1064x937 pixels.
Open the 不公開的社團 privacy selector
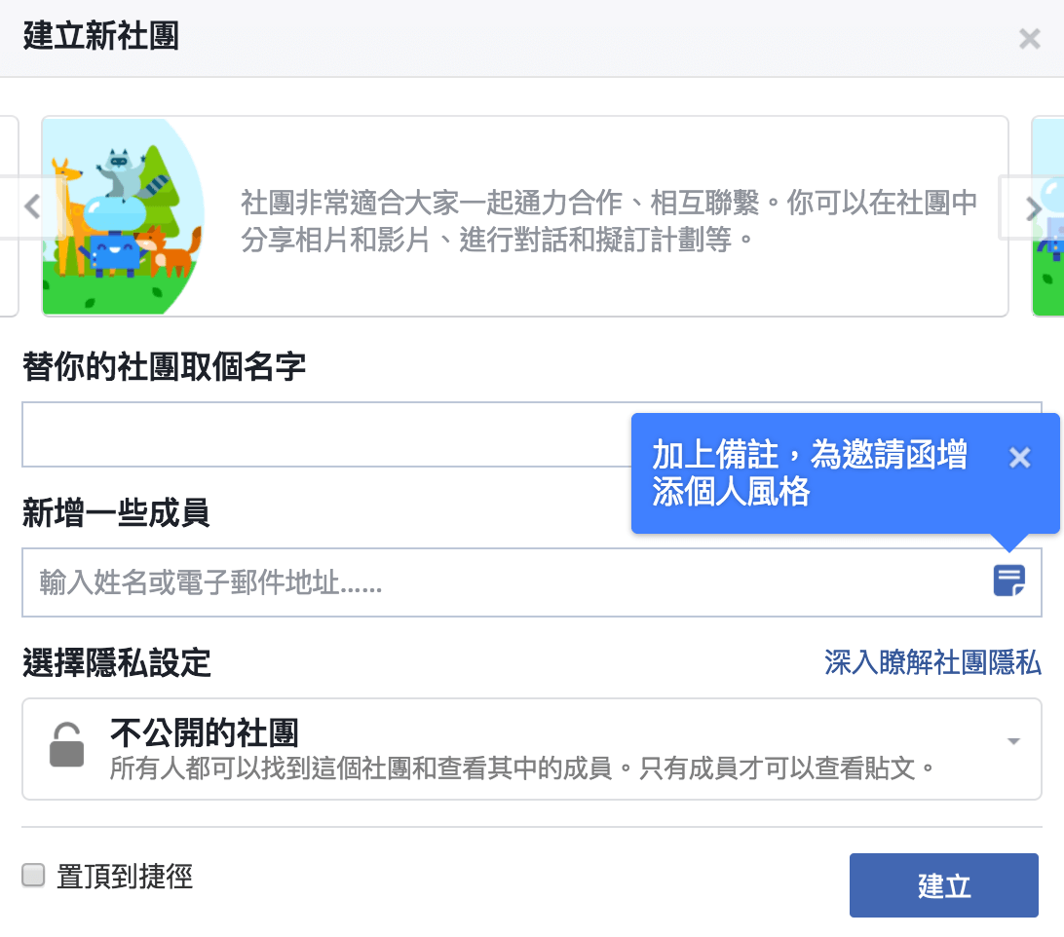pyautogui.click(x=531, y=749)
